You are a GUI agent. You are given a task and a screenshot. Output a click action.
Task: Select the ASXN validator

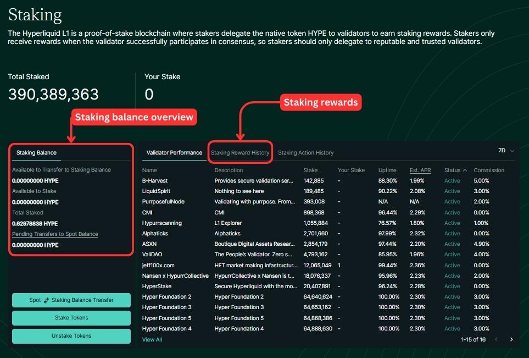(149, 244)
